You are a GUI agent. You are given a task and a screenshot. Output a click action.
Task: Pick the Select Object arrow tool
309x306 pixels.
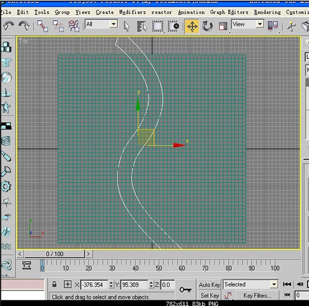coord(127,26)
